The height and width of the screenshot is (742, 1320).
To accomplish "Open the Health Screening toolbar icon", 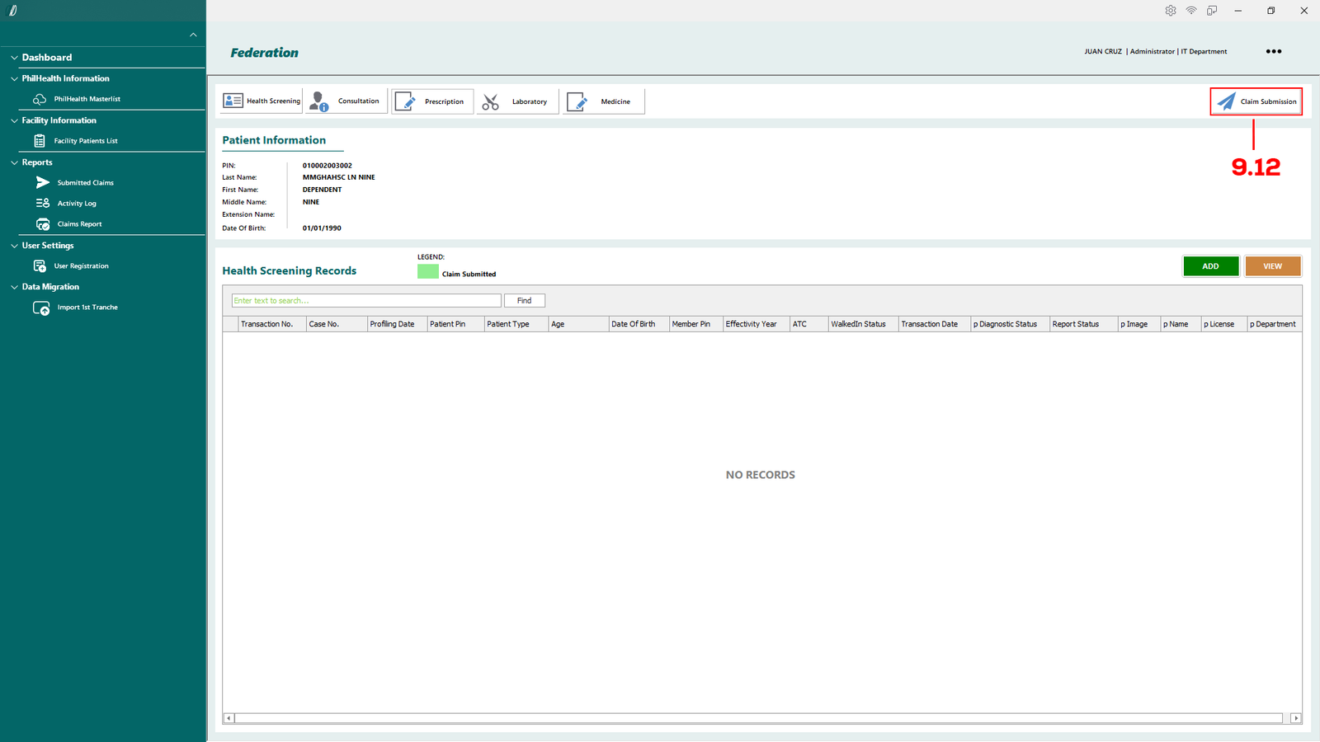I will click(233, 101).
